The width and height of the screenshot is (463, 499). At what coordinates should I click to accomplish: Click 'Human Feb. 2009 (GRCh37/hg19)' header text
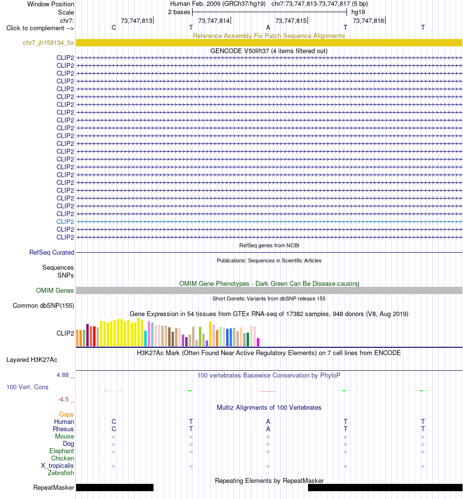(218, 4)
